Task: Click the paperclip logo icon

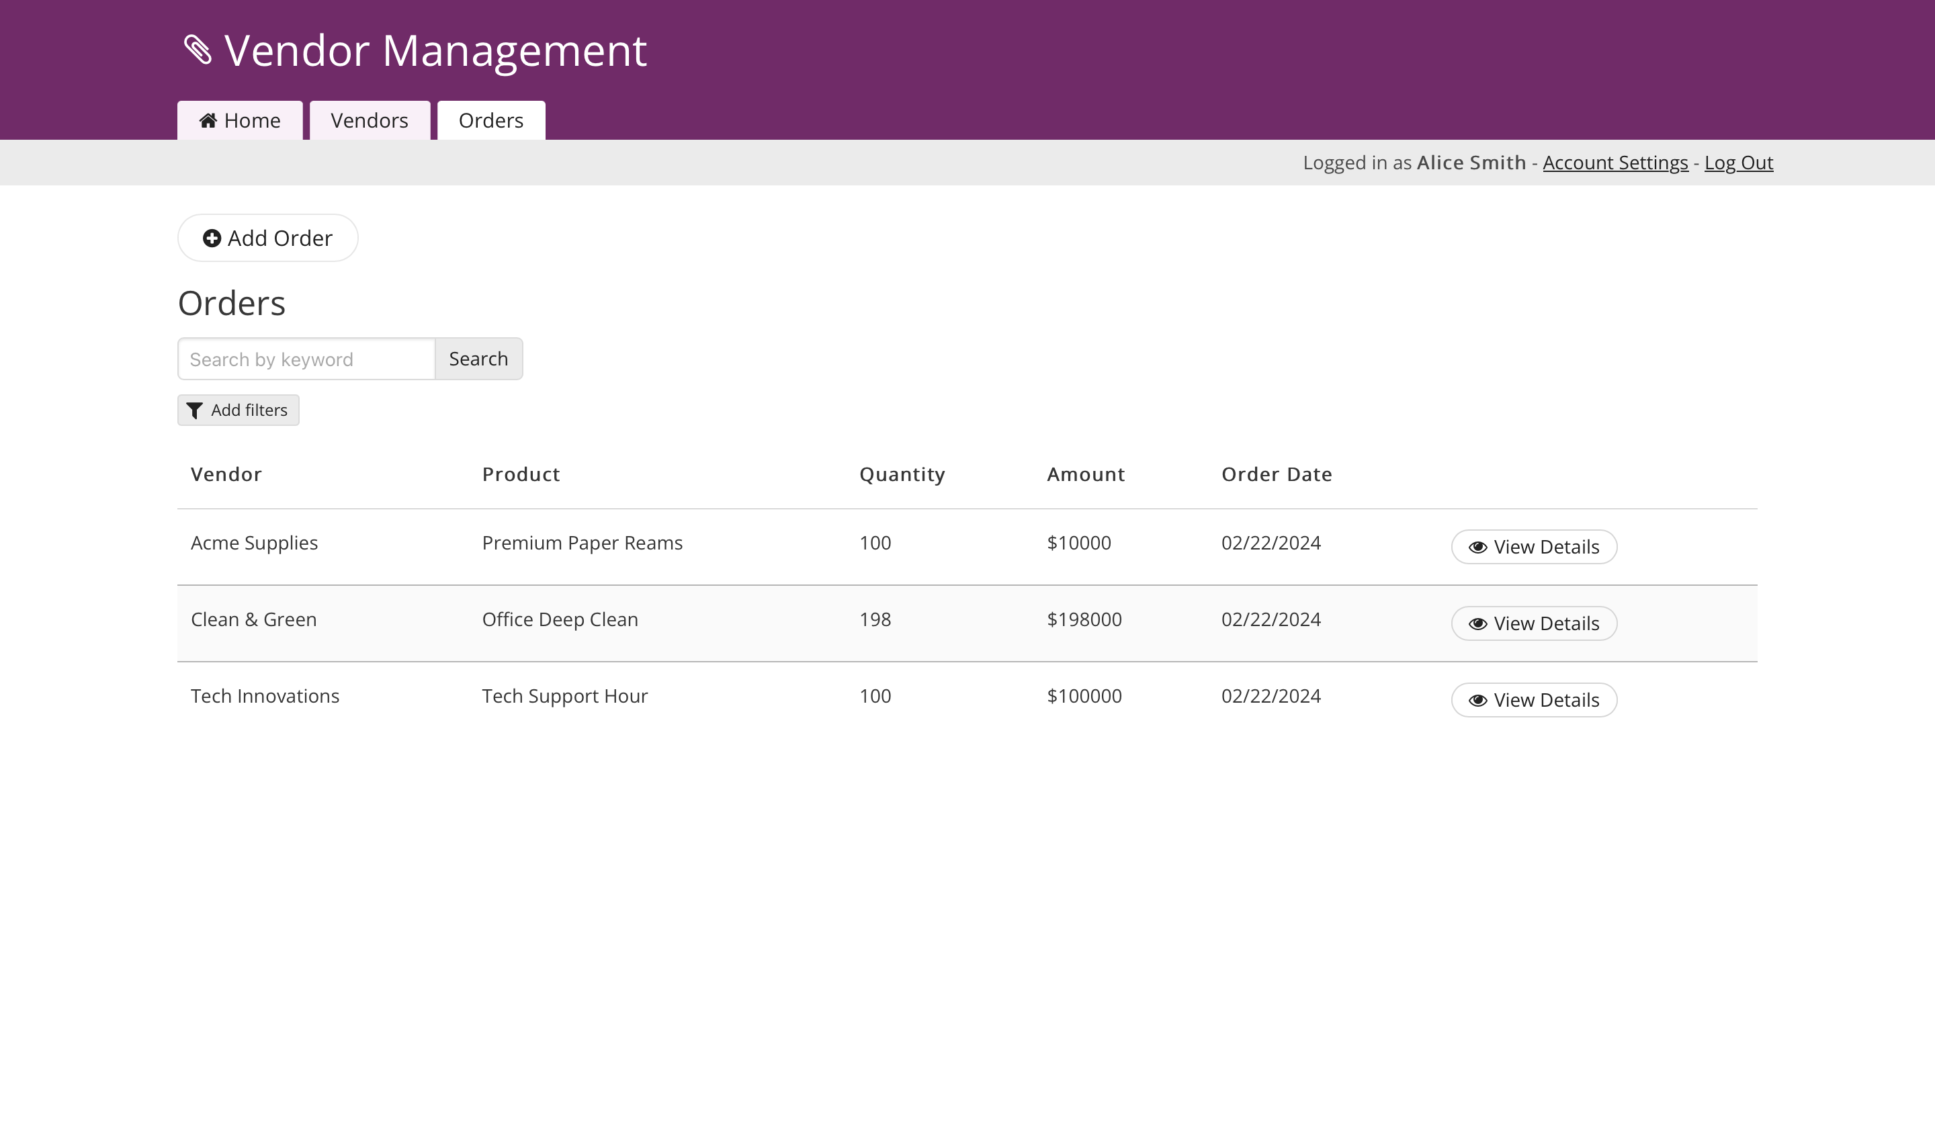Action: [198, 50]
